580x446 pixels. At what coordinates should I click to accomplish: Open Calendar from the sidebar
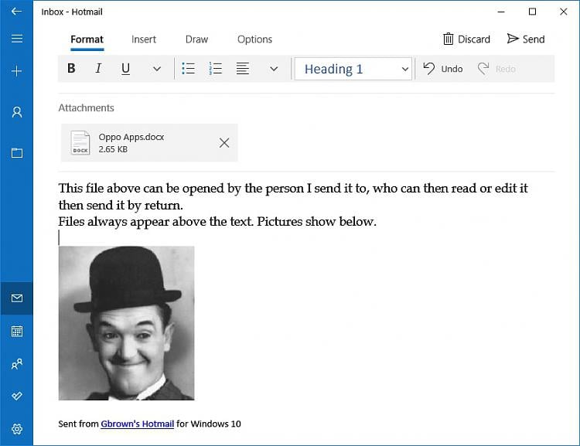[x=17, y=331]
